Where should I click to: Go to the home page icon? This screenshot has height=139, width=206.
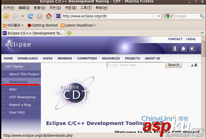(49, 16)
